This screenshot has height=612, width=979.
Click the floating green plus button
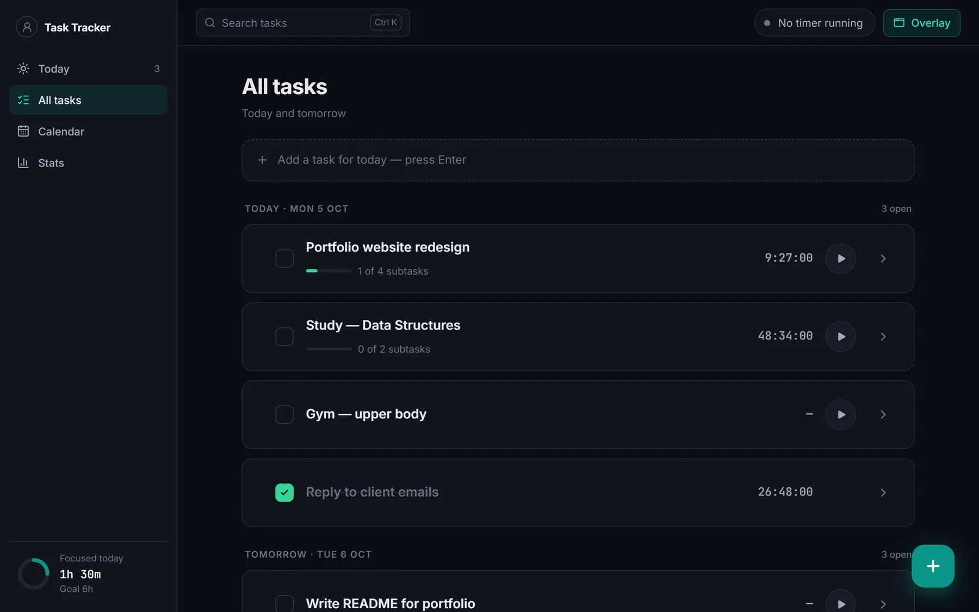tap(933, 566)
